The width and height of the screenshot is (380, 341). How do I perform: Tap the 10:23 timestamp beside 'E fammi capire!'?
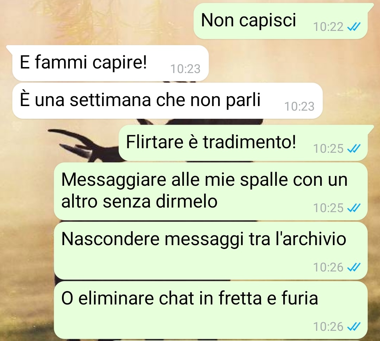(x=185, y=69)
